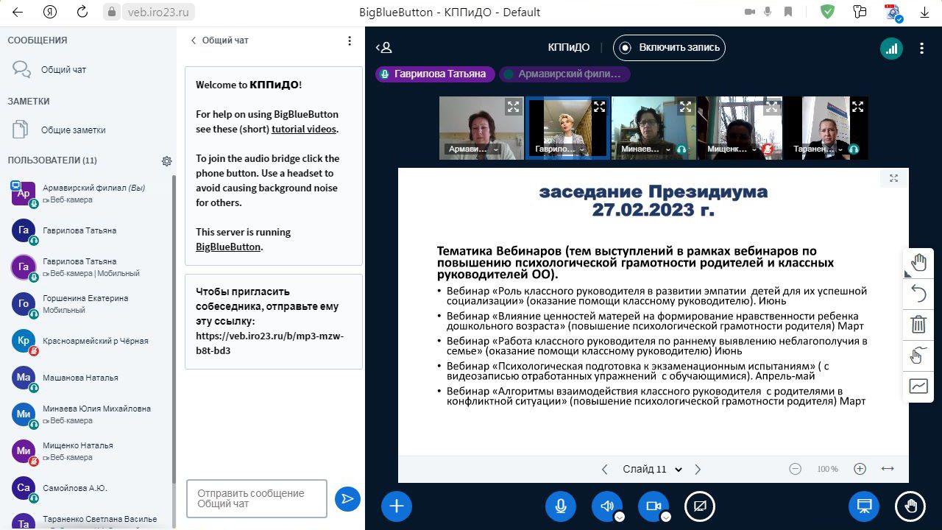Zoom in on the presentation slide
The height and width of the screenshot is (530, 942).
pyautogui.click(x=860, y=469)
